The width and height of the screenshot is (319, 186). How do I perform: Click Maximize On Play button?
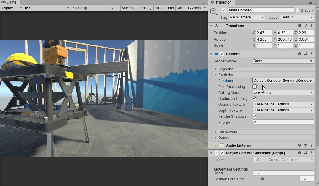click(136, 8)
